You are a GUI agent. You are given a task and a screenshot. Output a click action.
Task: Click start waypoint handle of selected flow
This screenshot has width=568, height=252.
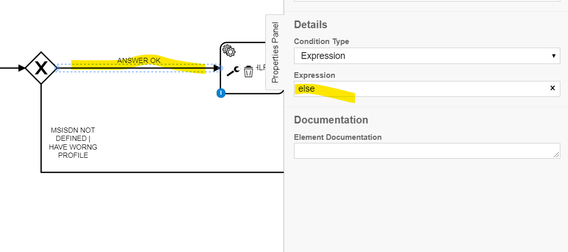coord(57,68)
